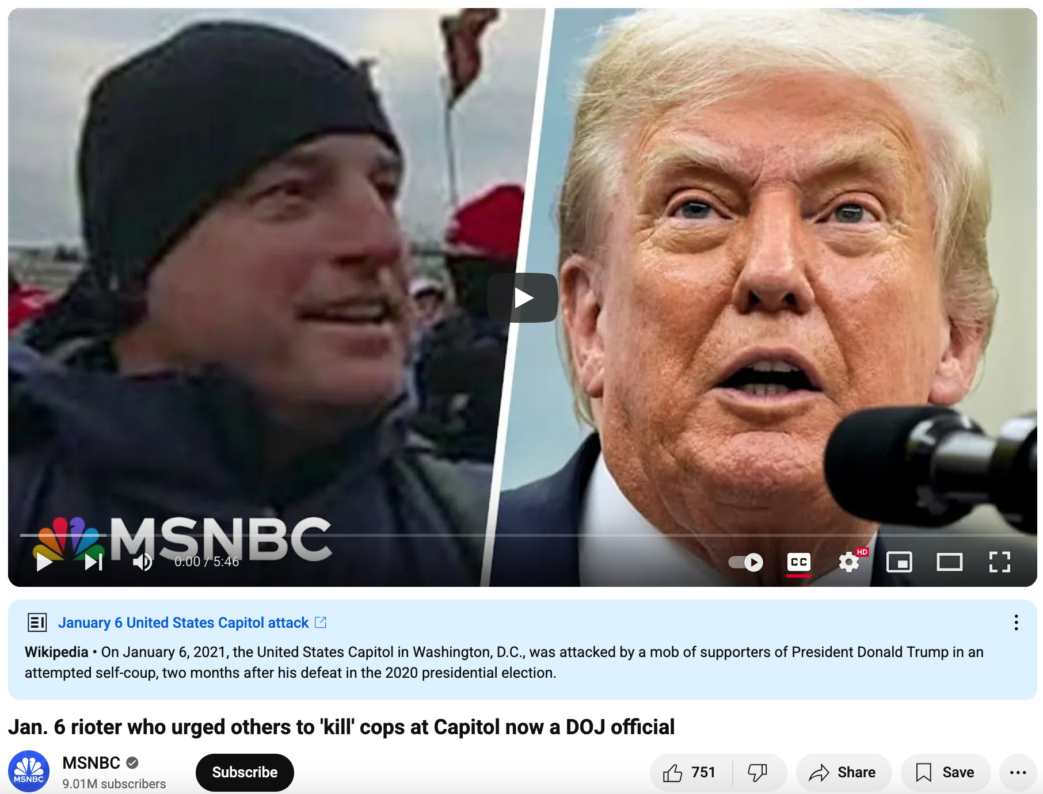The width and height of the screenshot is (1043, 794).
Task: Like the video with 751 likes
Action: pos(690,772)
